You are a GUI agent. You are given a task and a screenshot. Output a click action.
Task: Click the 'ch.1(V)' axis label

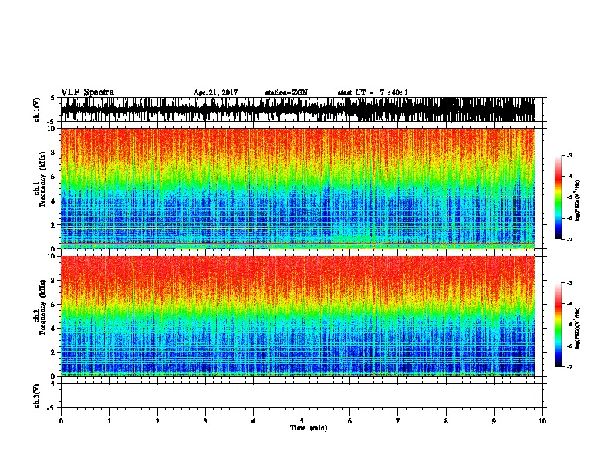click(37, 110)
